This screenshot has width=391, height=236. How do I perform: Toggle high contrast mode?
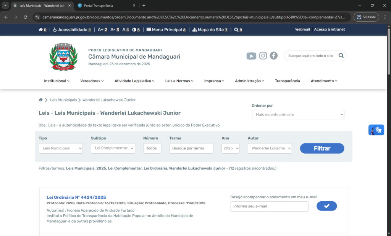134,30
